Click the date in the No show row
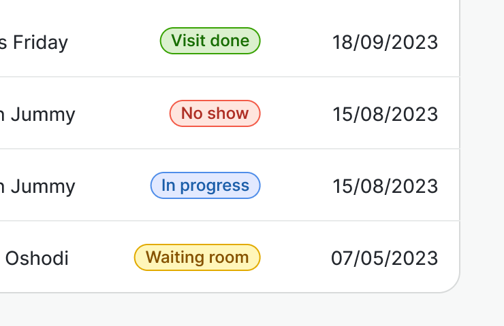Viewport: 504px width, 326px height. coord(385,114)
